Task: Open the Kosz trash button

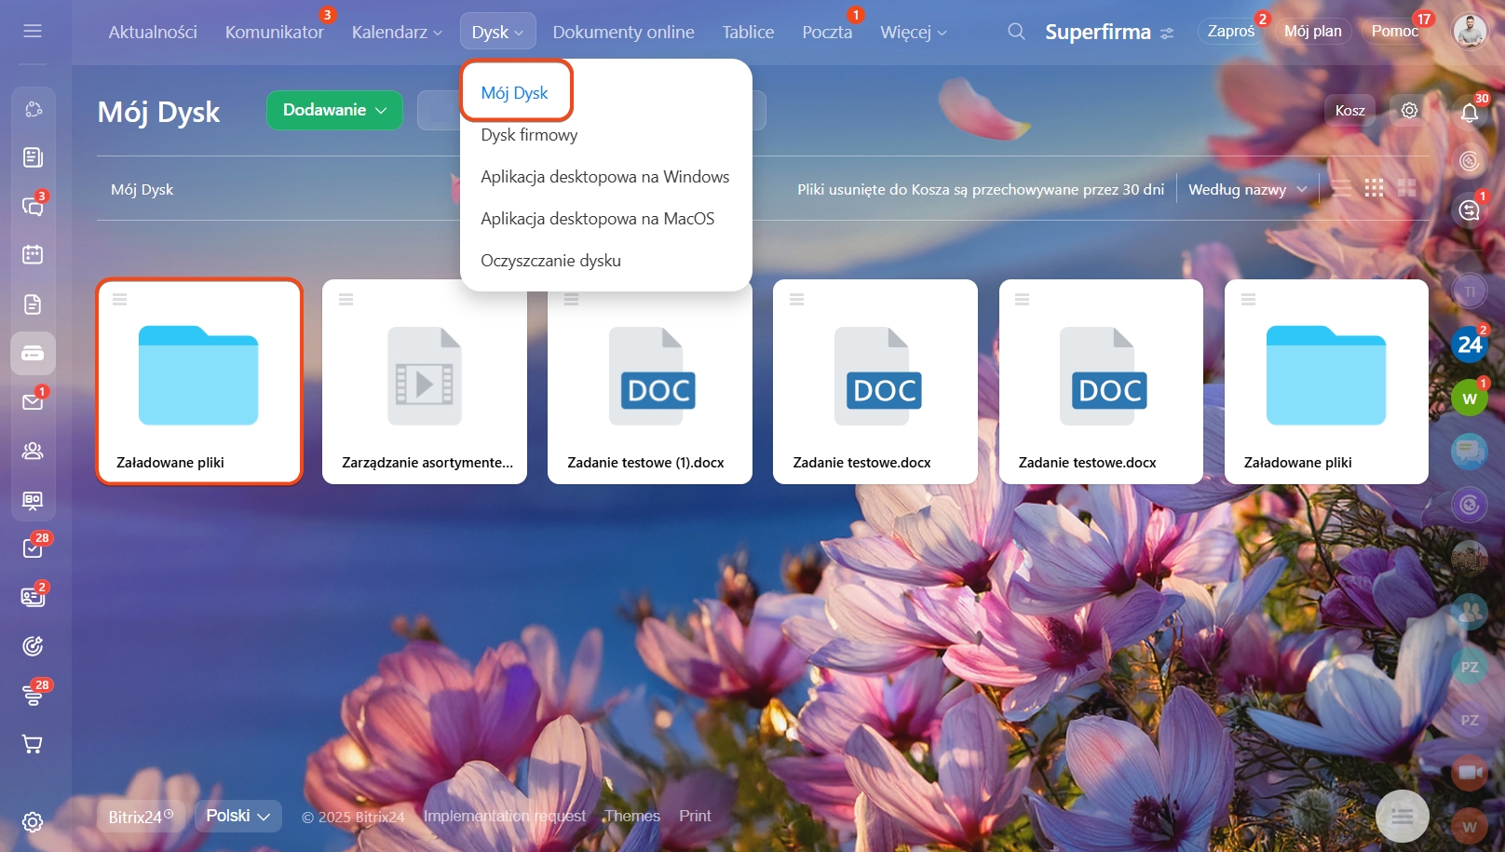Action: [1349, 110]
